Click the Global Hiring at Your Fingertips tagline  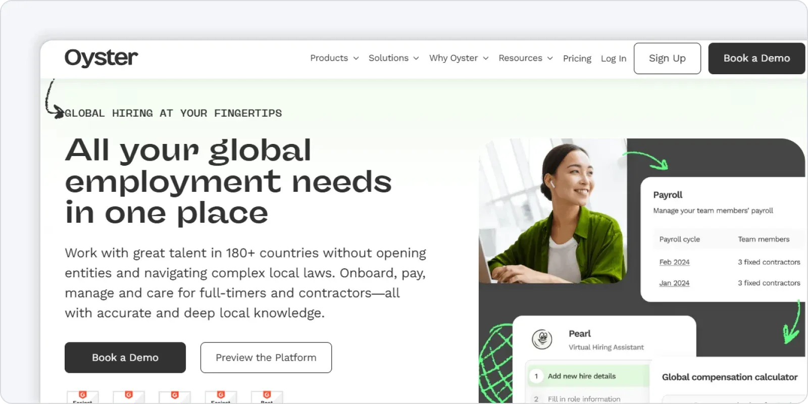coord(173,113)
